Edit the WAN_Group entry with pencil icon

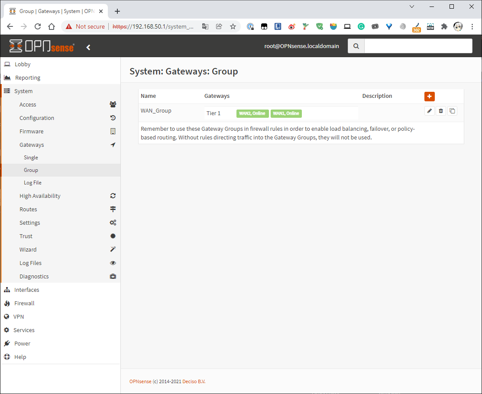click(429, 111)
